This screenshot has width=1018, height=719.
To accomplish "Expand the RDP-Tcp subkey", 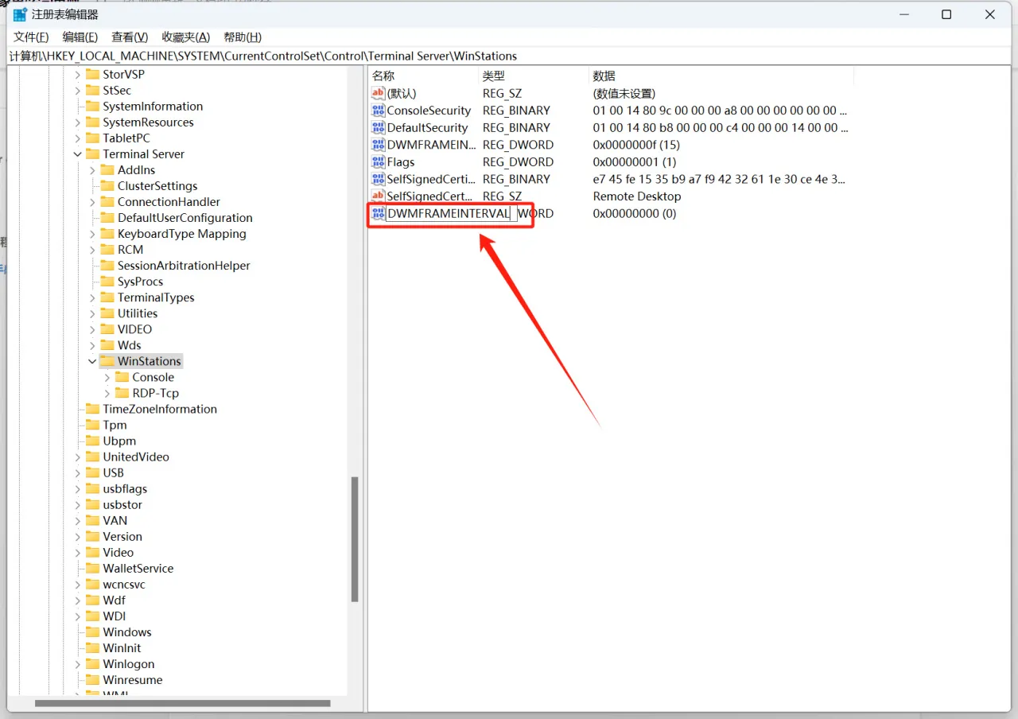I will coord(107,393).
